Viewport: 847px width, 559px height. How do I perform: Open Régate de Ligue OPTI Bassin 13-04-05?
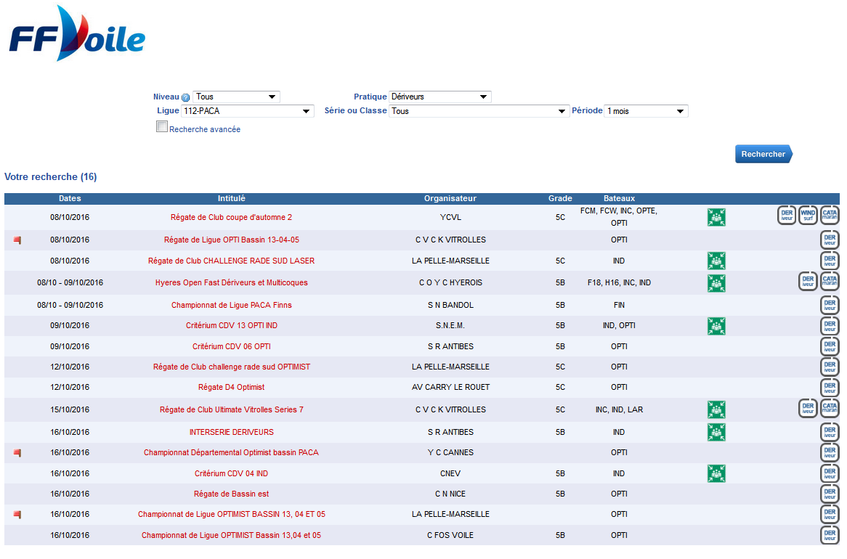point(231,240)
